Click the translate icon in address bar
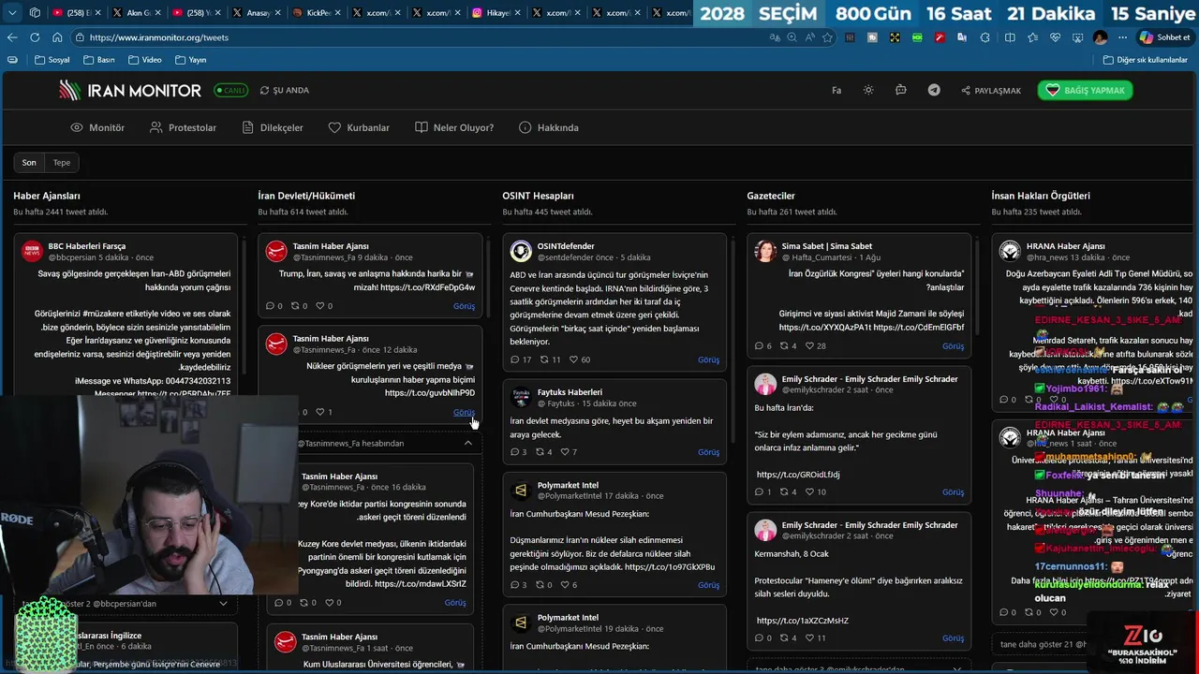The image size is (1199, 674). tap(775, 37)
